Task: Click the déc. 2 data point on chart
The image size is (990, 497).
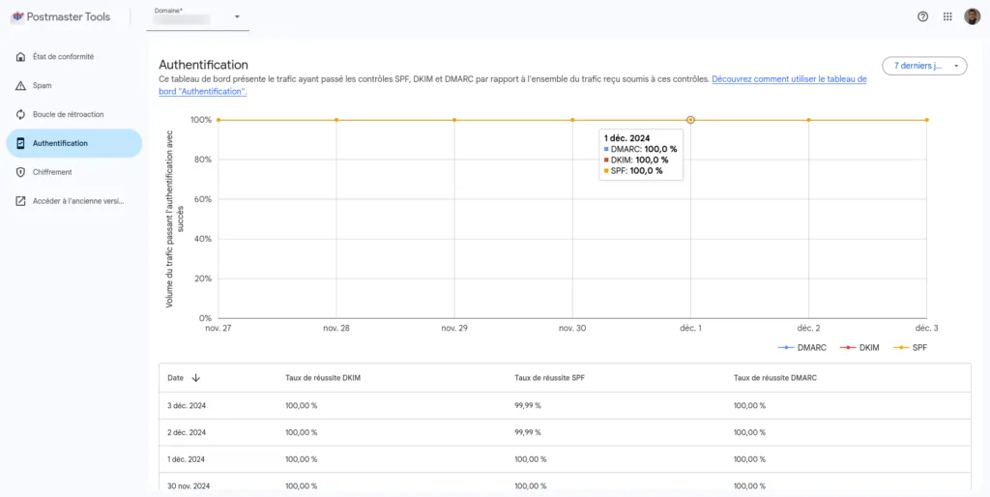Action: click(809, 120)
